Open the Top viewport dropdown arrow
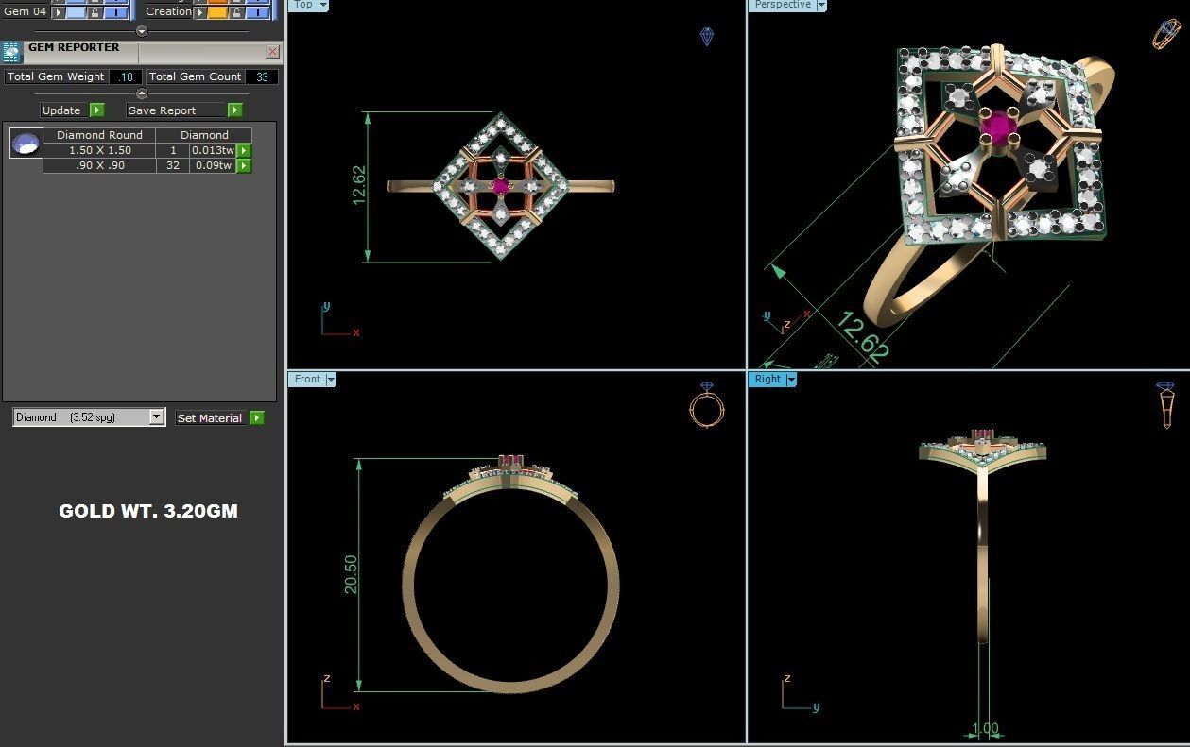The height and width of the screenshot is (747, 1190). 324,5
